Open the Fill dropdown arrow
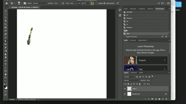186x104 pixels. tap(152, 84)
